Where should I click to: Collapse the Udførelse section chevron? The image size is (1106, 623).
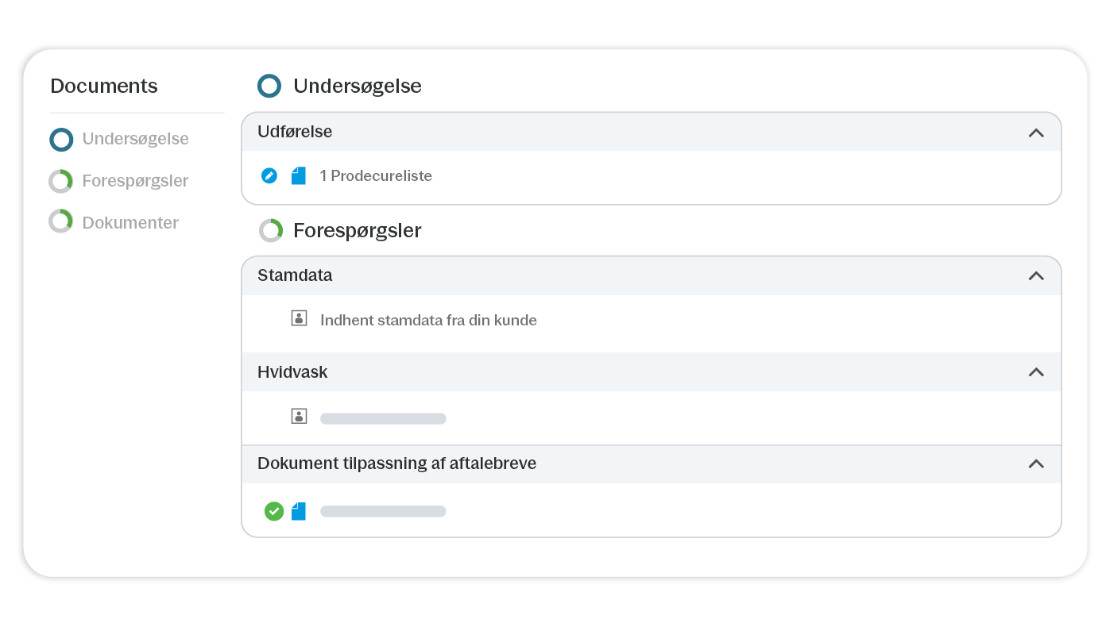(1035, 133)
